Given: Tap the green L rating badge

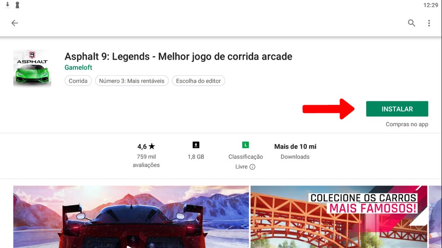Looking at the screenshot, I should (x=246, y=145).
